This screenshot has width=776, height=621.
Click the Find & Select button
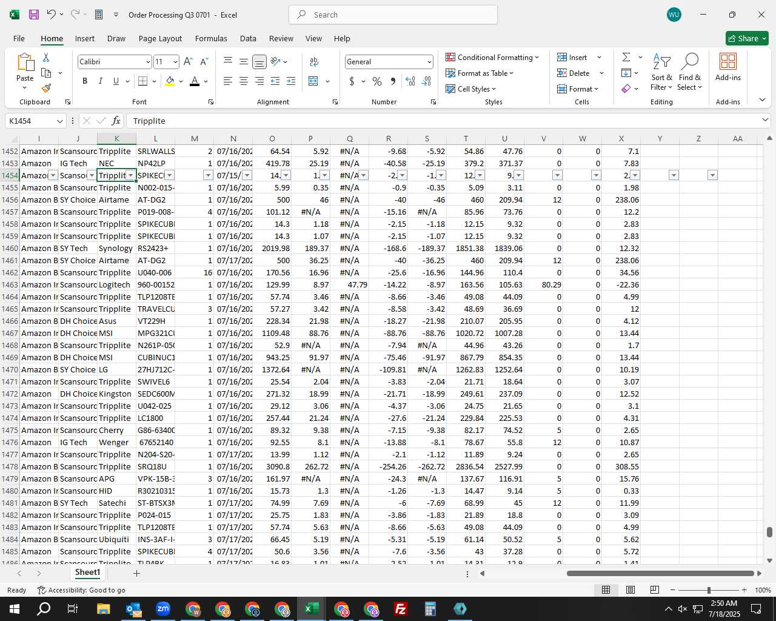pos(690,72)
